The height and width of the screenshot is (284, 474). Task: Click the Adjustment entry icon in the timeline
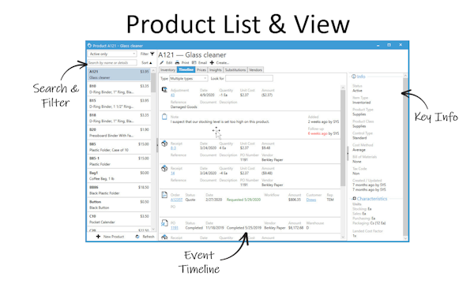click(x=164, y=90)
